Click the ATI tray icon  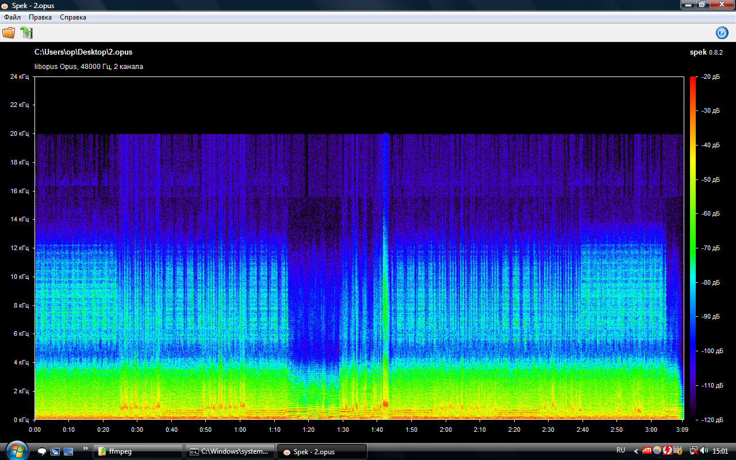(x=647, y=451)
